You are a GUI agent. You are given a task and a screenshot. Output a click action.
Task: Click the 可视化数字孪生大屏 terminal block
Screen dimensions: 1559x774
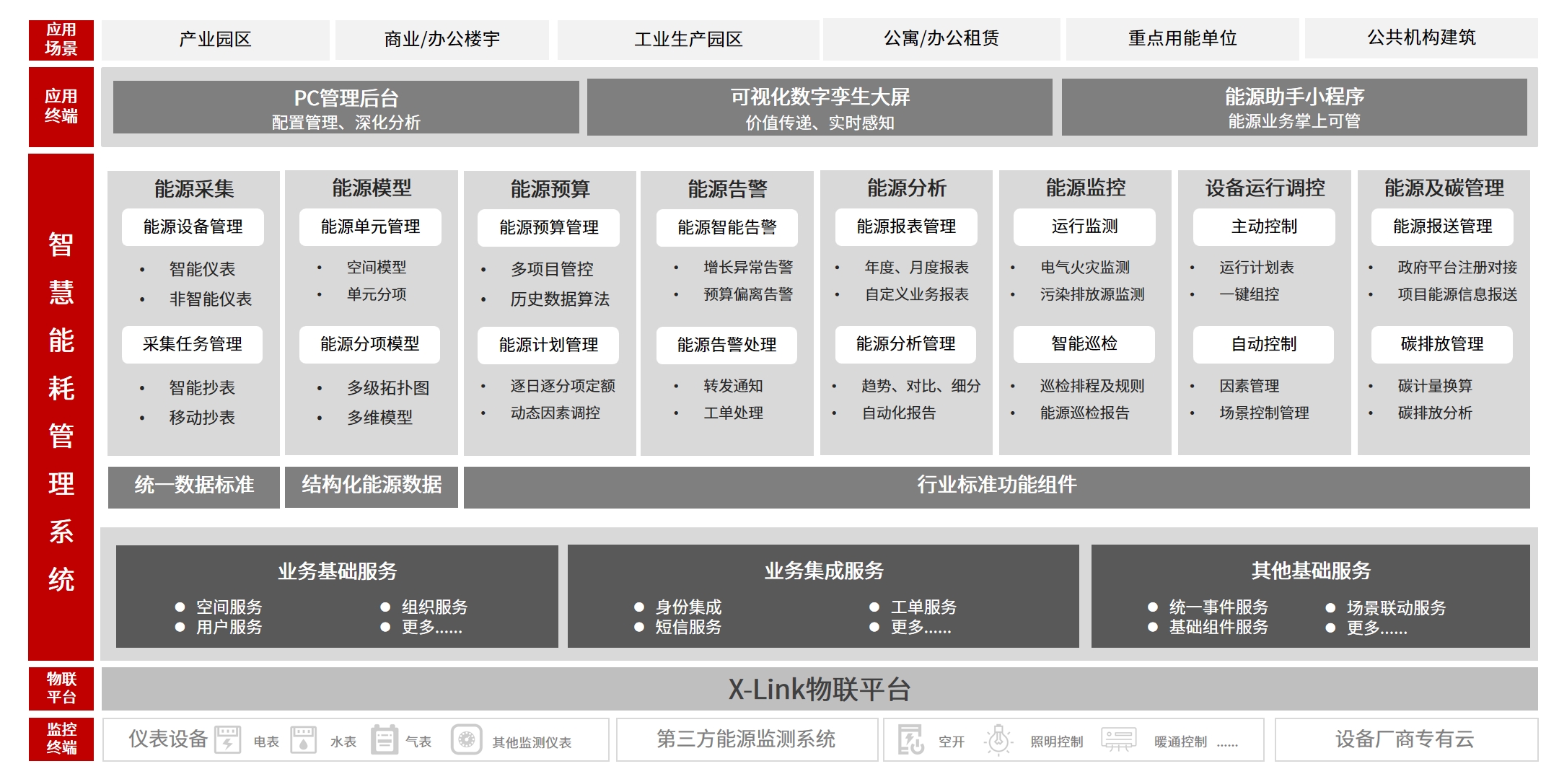(820, 107)
